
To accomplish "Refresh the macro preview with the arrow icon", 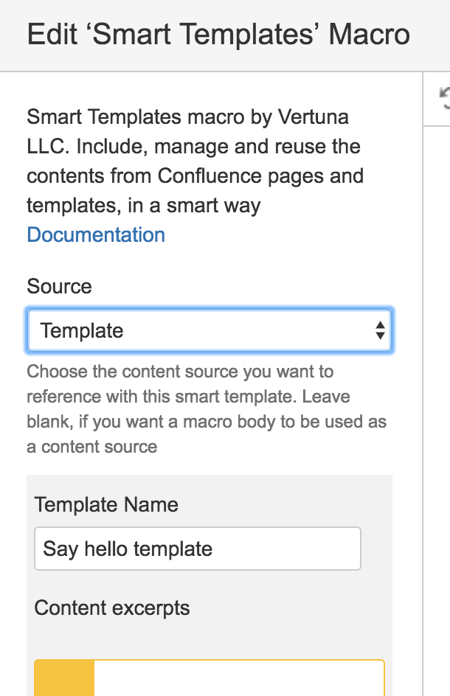I will coord(445,99).
